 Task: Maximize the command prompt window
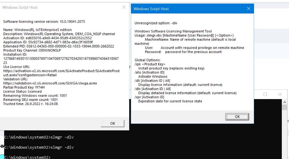point(265,94)
